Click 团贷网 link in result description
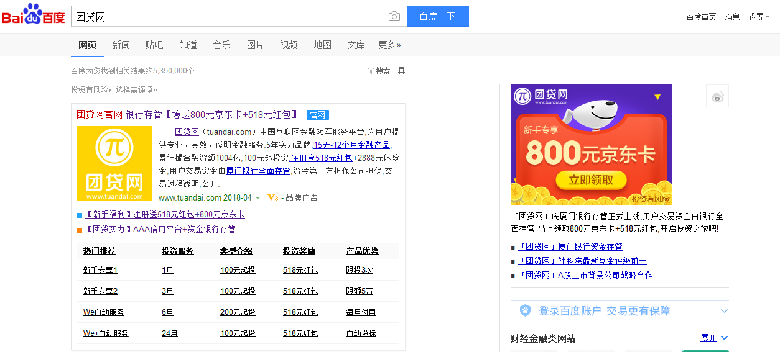Screen dimensions: 780x352 187,132
